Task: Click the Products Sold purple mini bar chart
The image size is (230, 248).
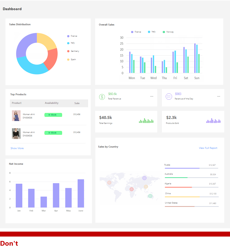Action: click(213, 120)
